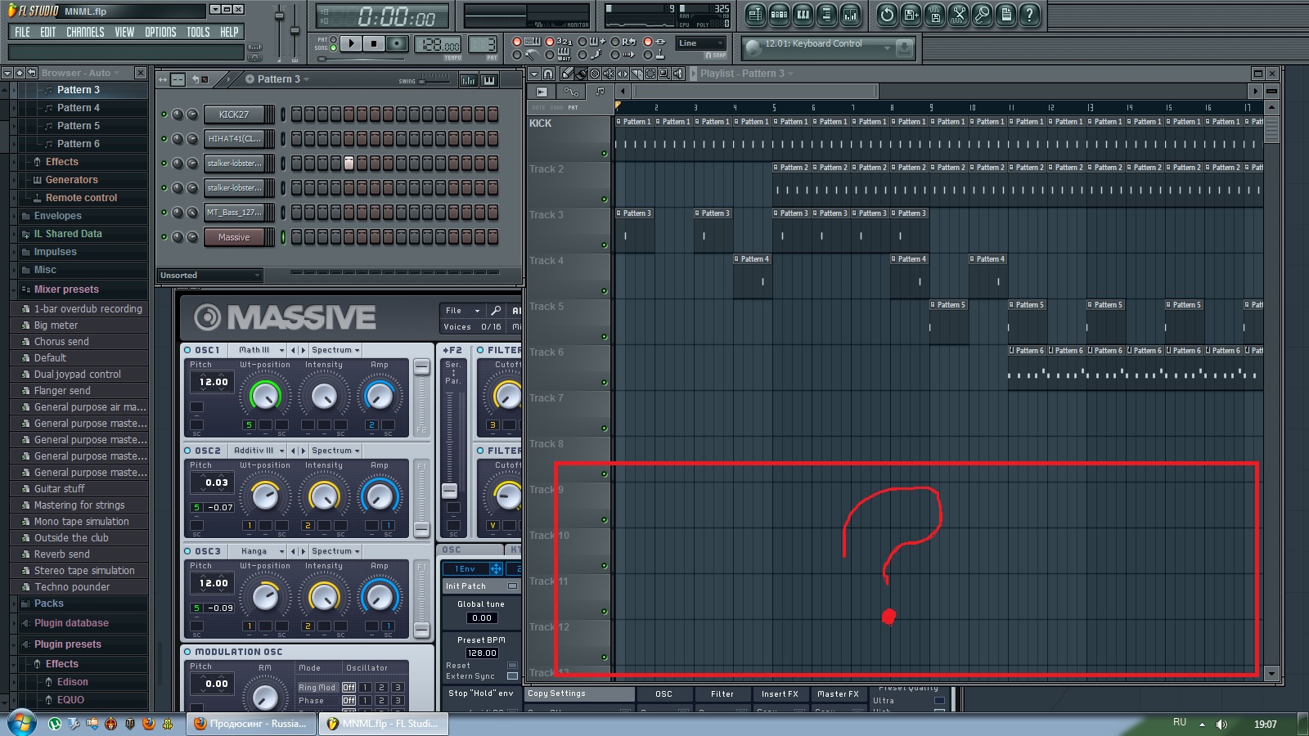The height and width of the screenshot is (736, 1309).
Task: Mute the HIHAT41 channel green LED
Action: (x=164, y=139)
